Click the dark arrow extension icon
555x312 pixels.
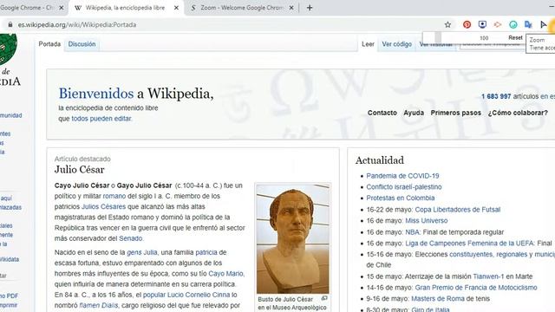point(544,24)
